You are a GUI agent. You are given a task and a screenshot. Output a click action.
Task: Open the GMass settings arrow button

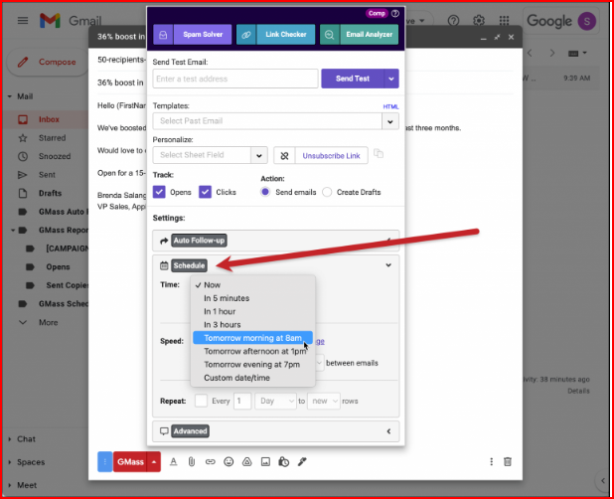tap(154, 461)
